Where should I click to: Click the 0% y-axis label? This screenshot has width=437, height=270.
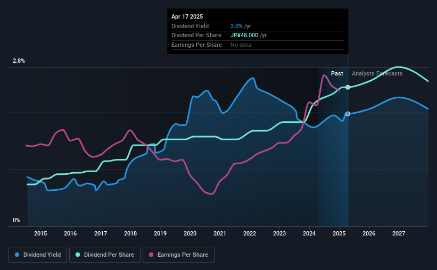coord(17,220)
